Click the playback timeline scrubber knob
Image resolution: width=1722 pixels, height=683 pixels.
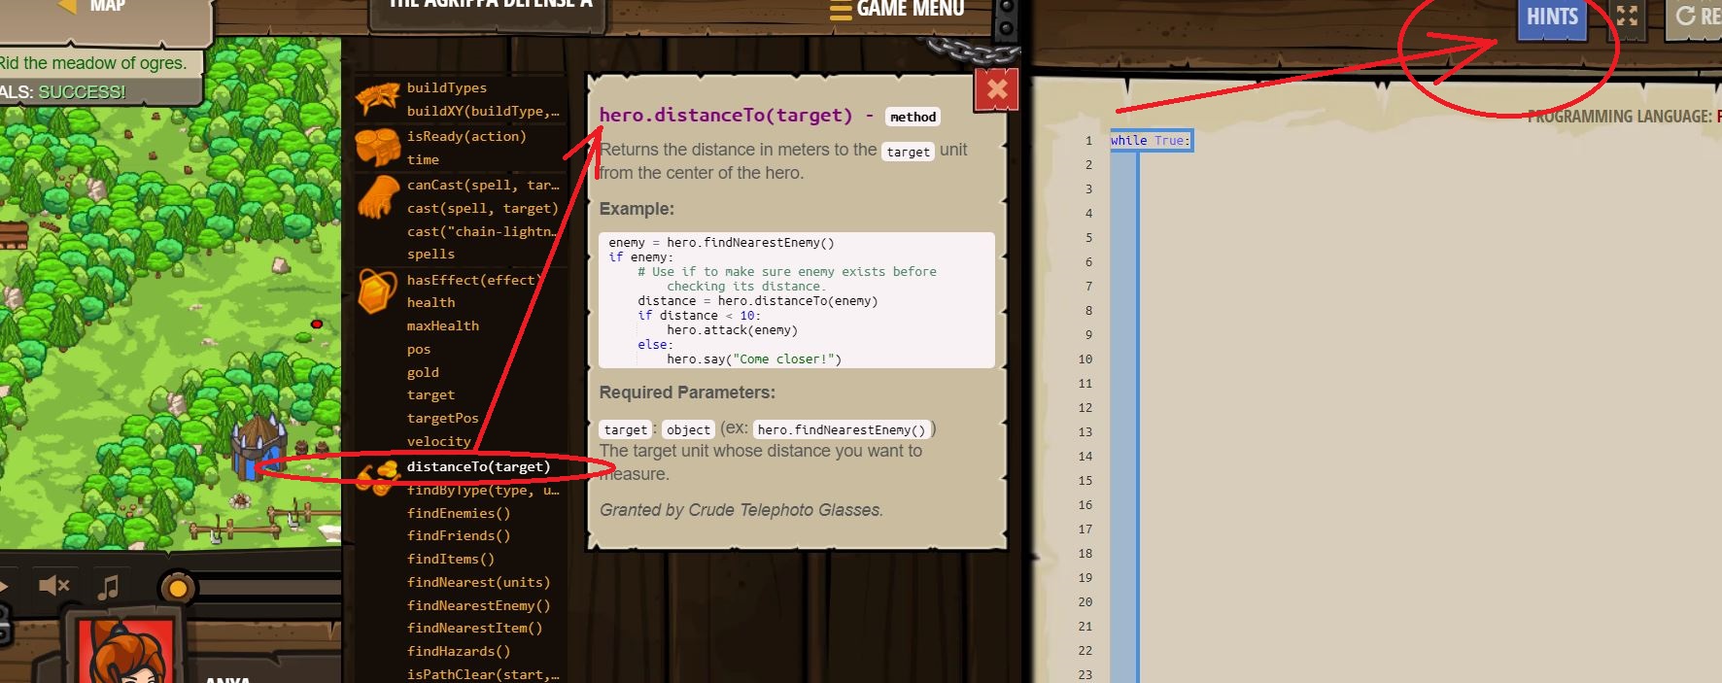point(178,588)
